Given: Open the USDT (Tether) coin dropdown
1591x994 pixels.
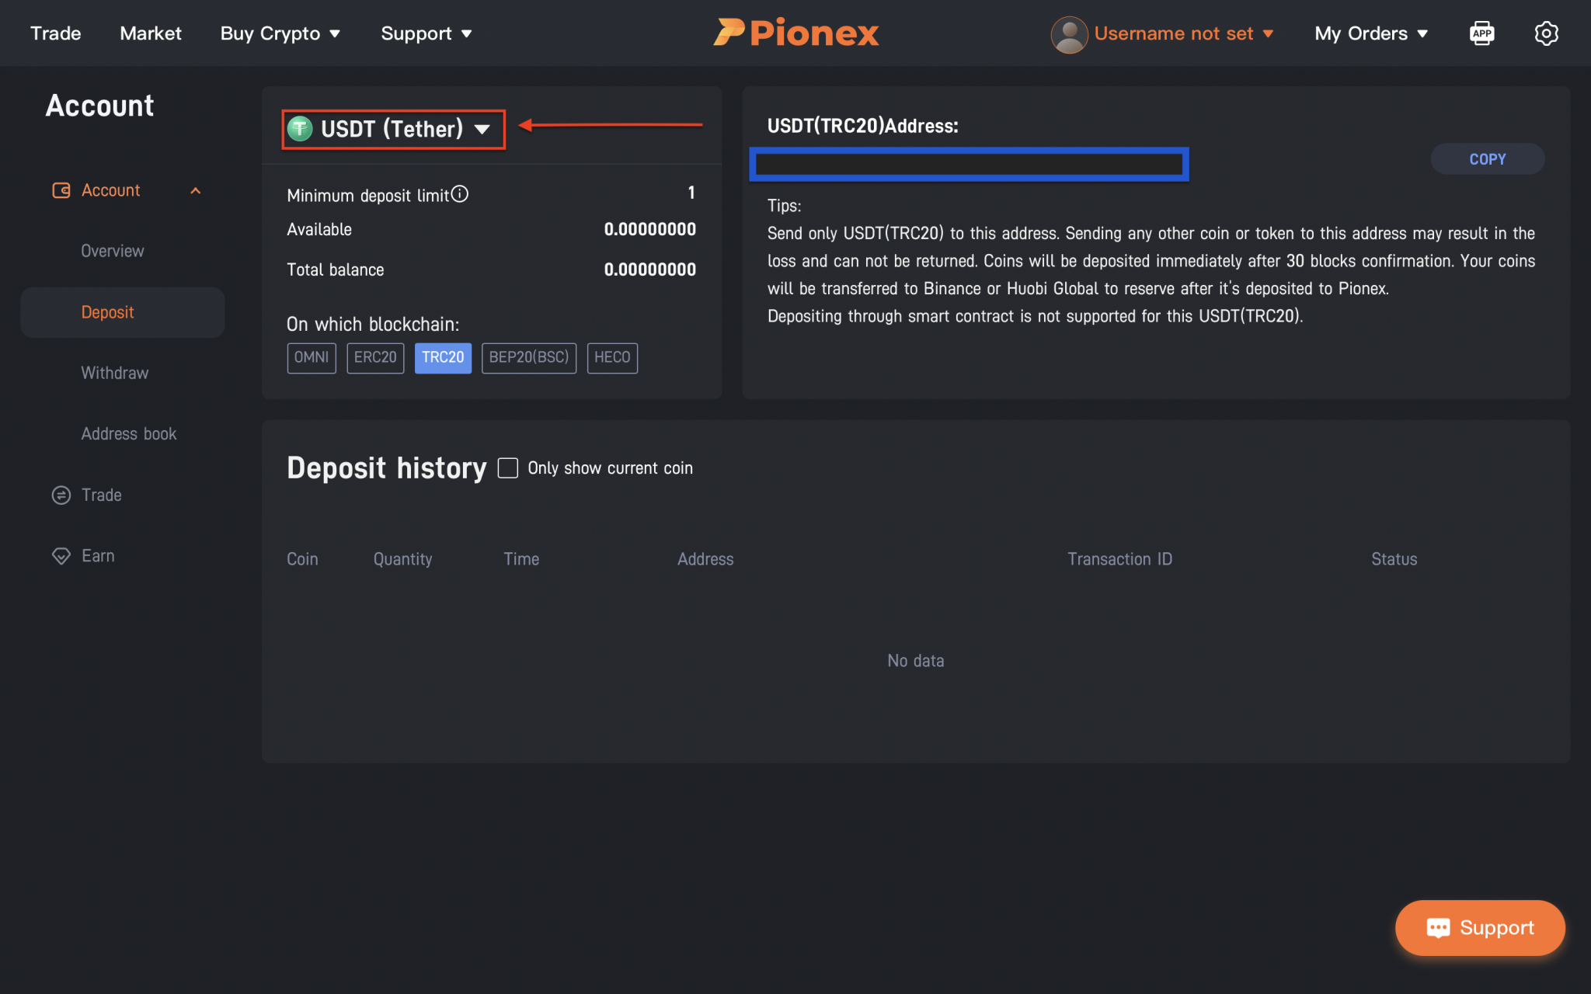Looking at the screenshot, I should pos(392,129).
